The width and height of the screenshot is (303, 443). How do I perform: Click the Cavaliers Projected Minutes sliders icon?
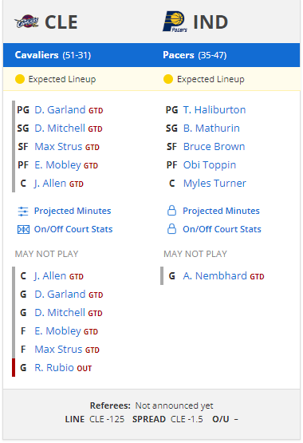(23, 212)
